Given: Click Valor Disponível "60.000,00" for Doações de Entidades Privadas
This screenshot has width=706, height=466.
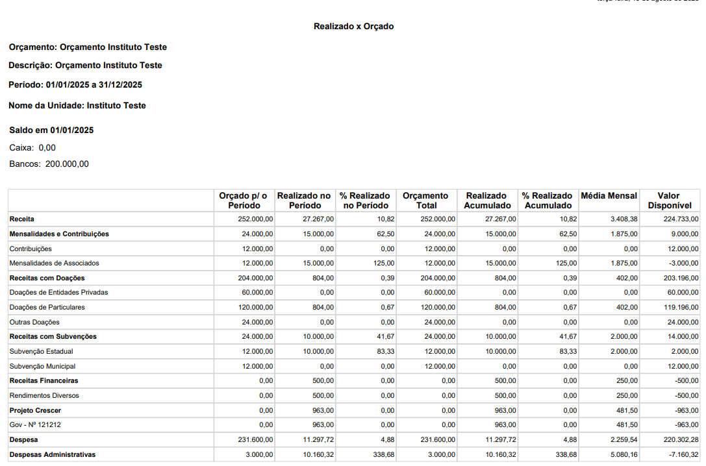Looking at the screenshot, I should 683,292.
